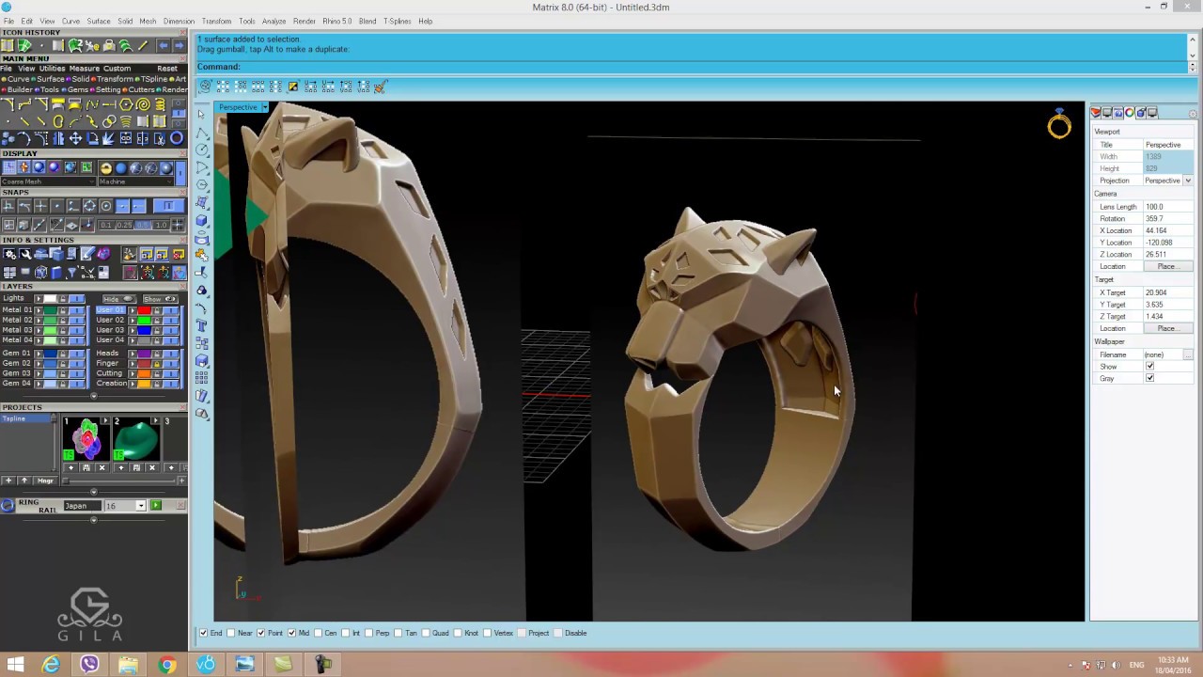The width and height of the screenshot is (1203, 677).
Task: Select the spiral curve tool icon
Action: [x=143, y=104]
